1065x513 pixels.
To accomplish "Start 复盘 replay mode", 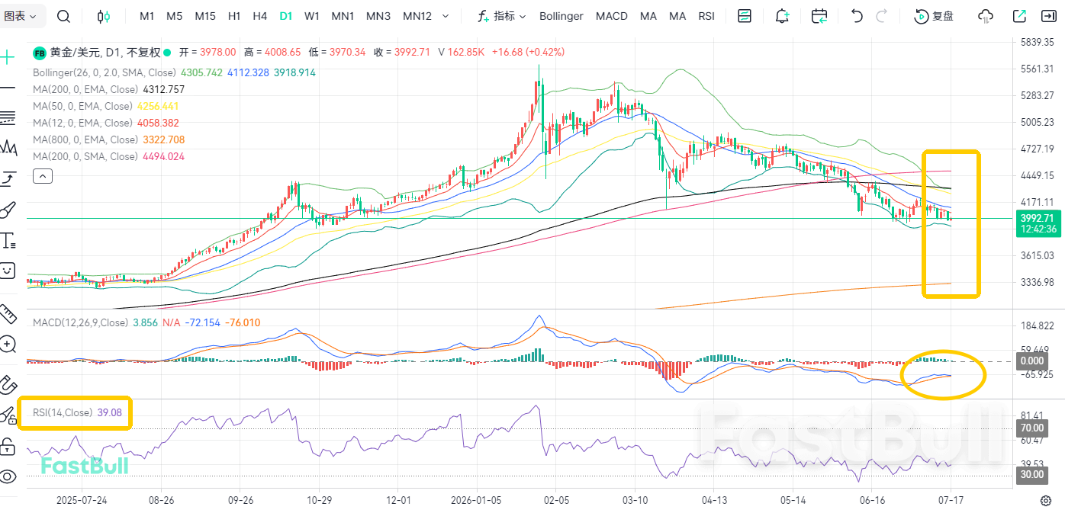I will coord(935,16).
